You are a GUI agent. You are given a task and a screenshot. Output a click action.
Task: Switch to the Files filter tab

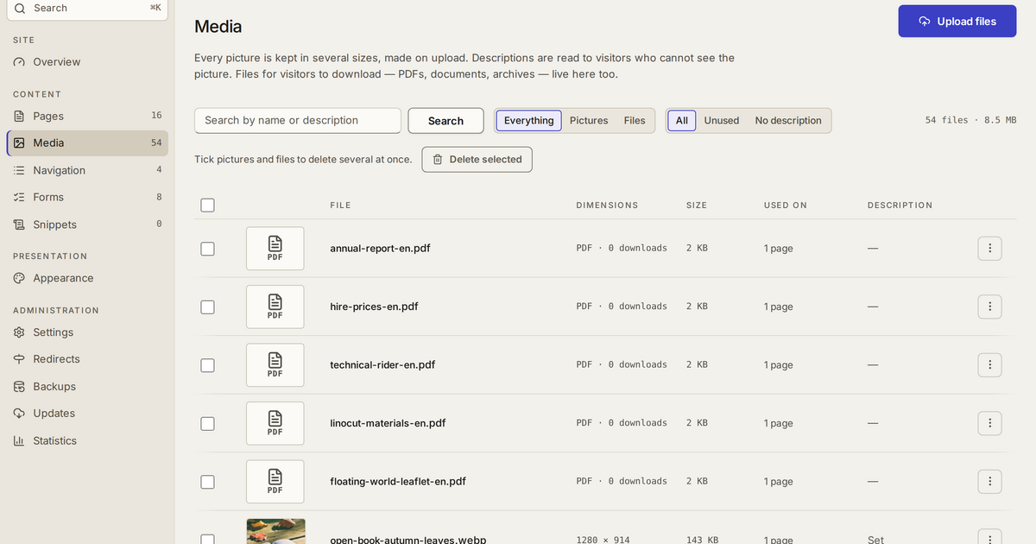click(635, 121)
